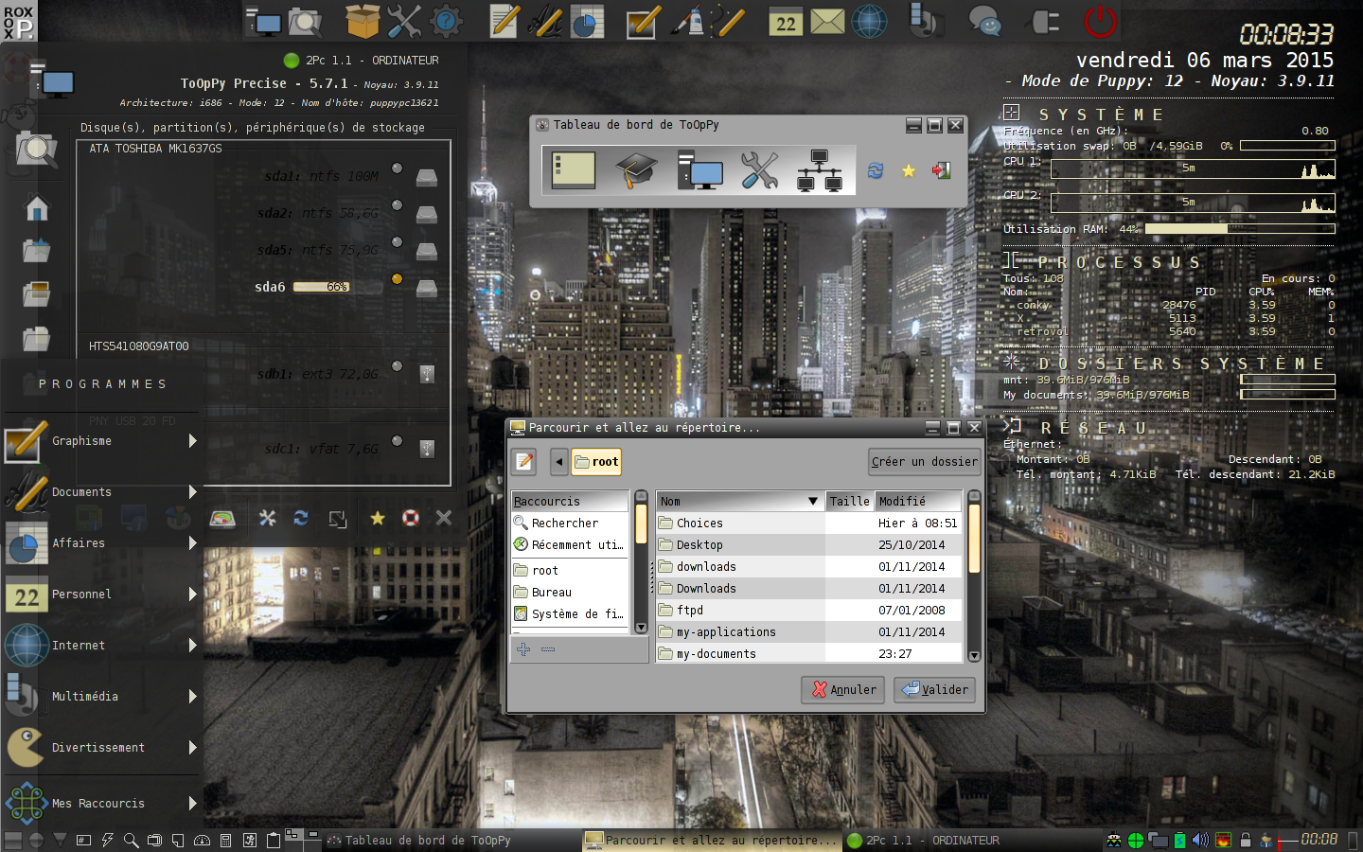
Task: Launch the spreadsheet chart icon in the top panel
Action: pos(587,21)
